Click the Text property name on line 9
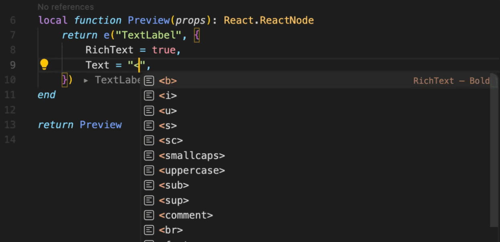Viewport: 500px width, 242px height. 97,65
